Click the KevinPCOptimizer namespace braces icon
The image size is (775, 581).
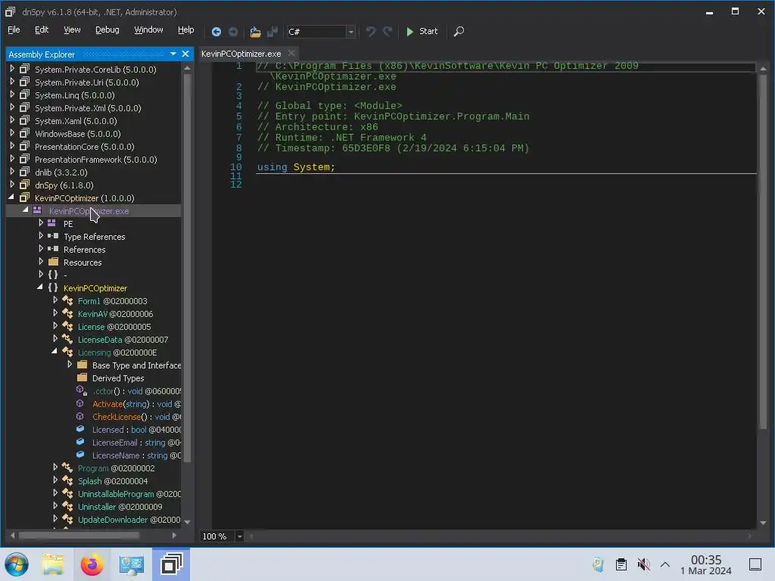tap(53, 288)
